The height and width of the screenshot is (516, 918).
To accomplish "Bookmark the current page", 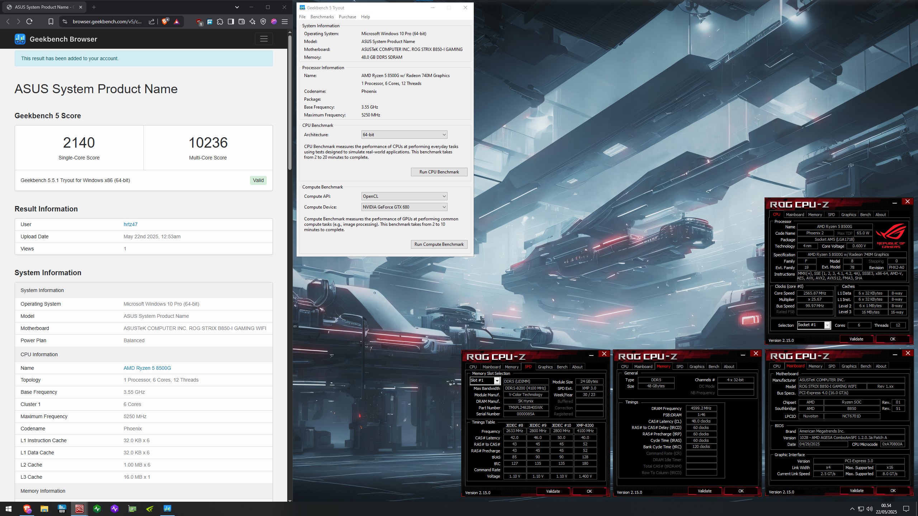I will click(51, 21).
